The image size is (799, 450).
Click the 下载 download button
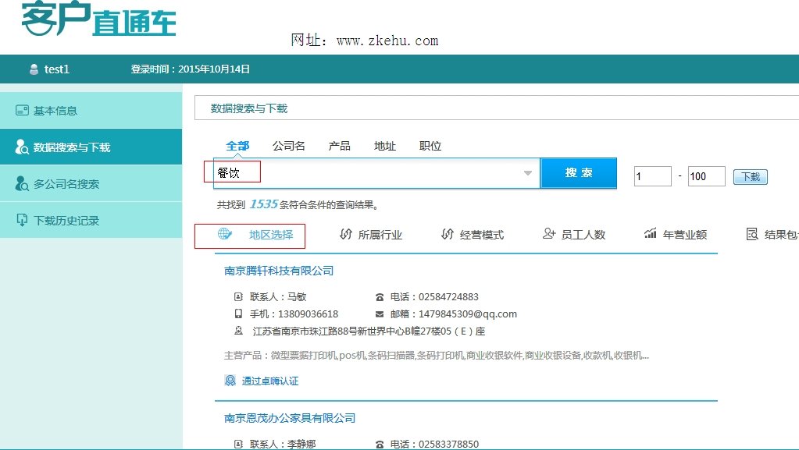click(x=749, y=177)
